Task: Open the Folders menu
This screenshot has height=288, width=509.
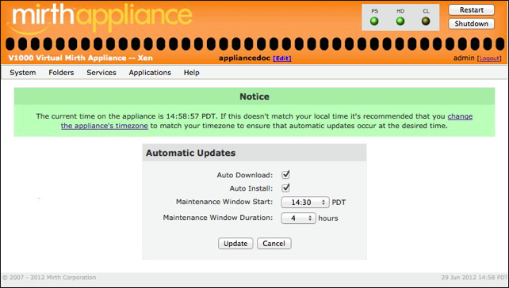Action: point(61,73)
